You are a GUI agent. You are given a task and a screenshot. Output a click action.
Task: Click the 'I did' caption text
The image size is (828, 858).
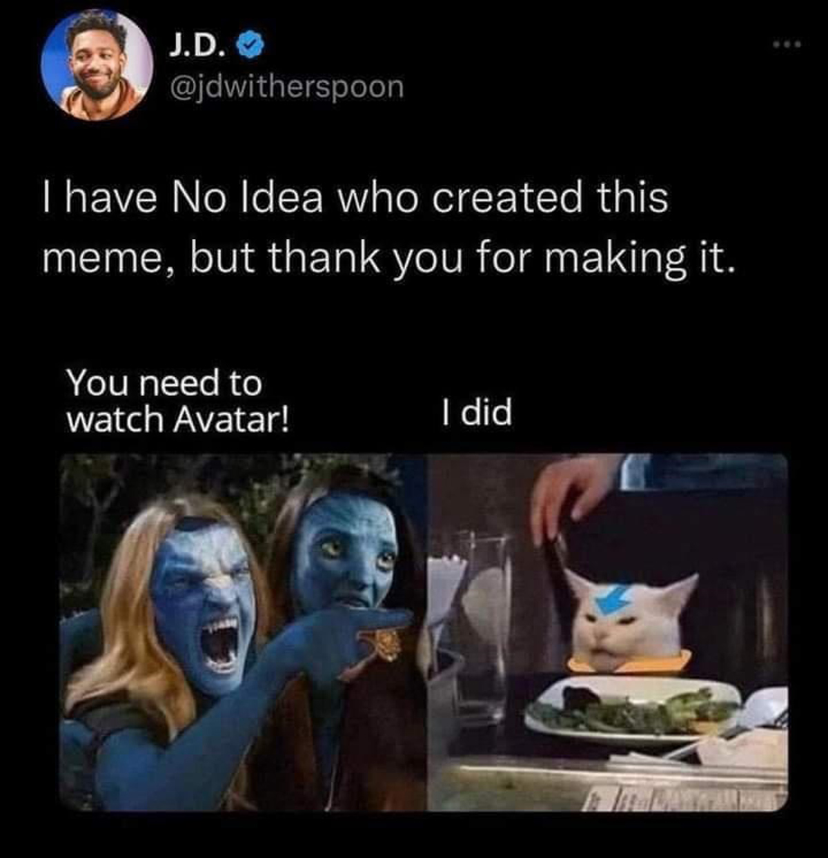point(476,413)
